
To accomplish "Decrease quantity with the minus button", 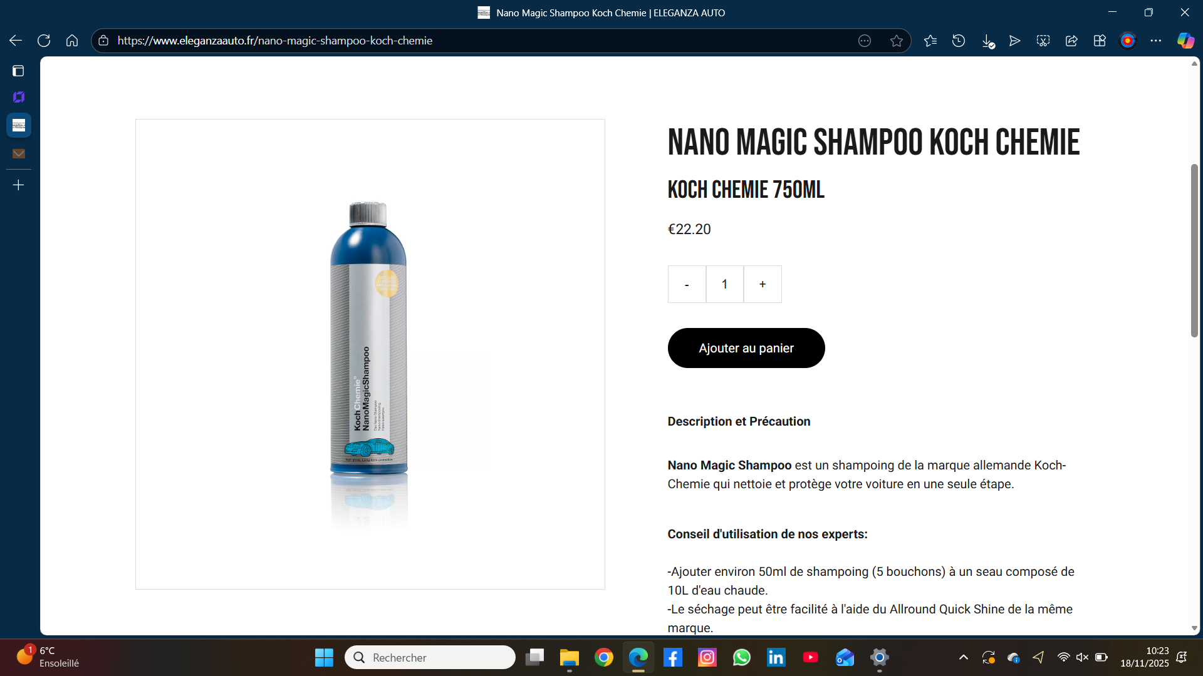I will tap(687, 284).
